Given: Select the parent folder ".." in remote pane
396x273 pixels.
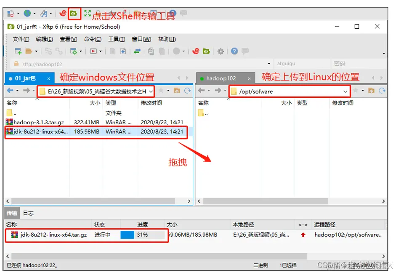Looking at the screenshot, I should [203, 113].
